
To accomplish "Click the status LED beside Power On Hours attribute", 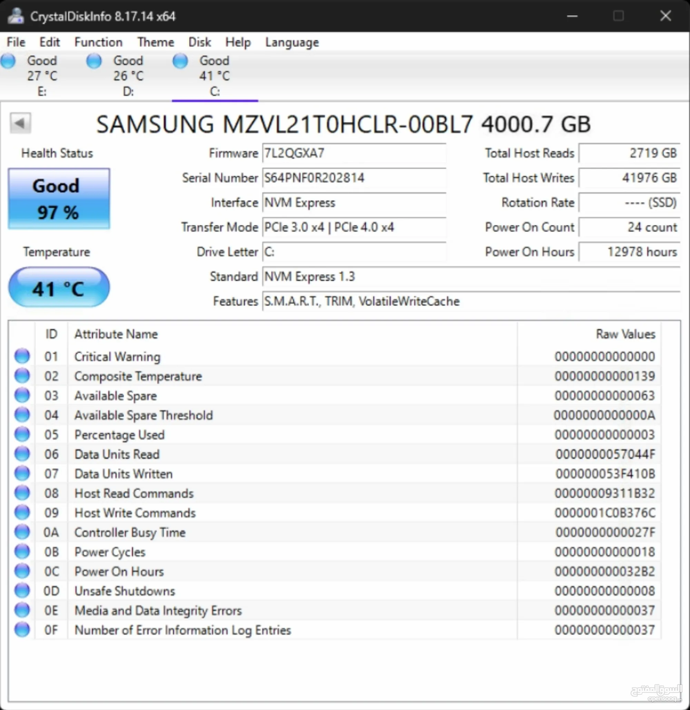I will (22, 571).
